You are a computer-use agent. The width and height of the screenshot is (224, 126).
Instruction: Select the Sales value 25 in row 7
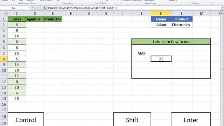(x=17, y=53)
